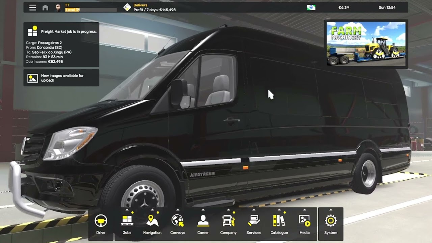
Task: Click the To: Sao Felix do Xingu line
Action: [49, 52]
